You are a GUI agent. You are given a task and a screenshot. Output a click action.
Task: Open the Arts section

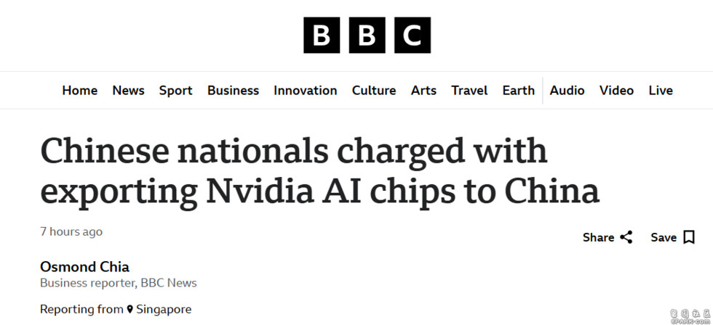(423, 91)
